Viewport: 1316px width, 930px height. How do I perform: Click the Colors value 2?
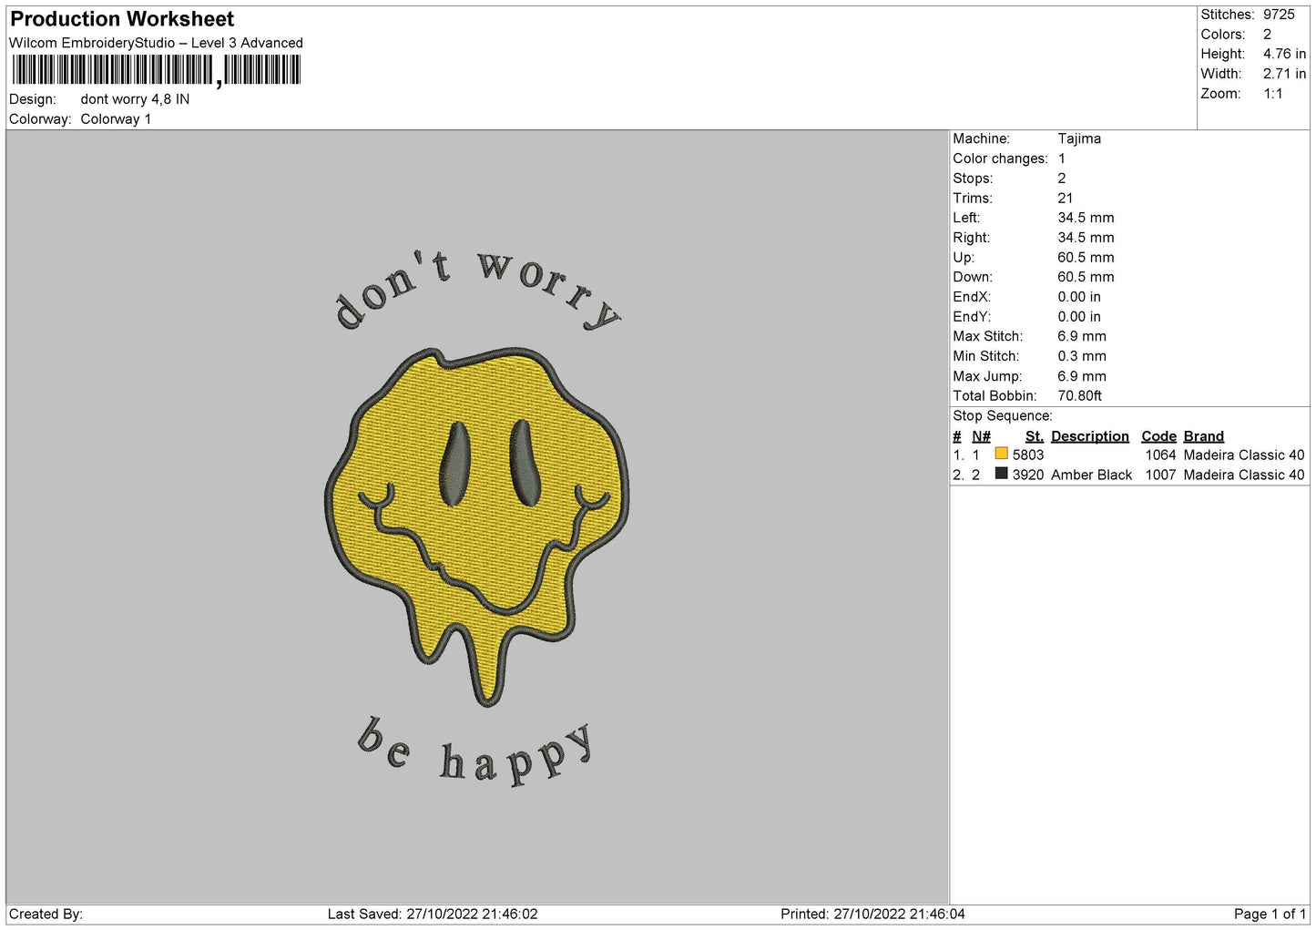[x=1268, y=35]
